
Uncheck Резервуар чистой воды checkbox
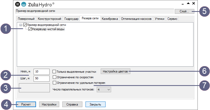tap(30, 29)
